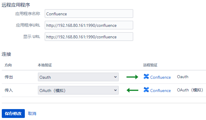Click chevron arrow of the OAuth（模拟）select
This screenshot has width=206, height=120.
pos(115,90)
